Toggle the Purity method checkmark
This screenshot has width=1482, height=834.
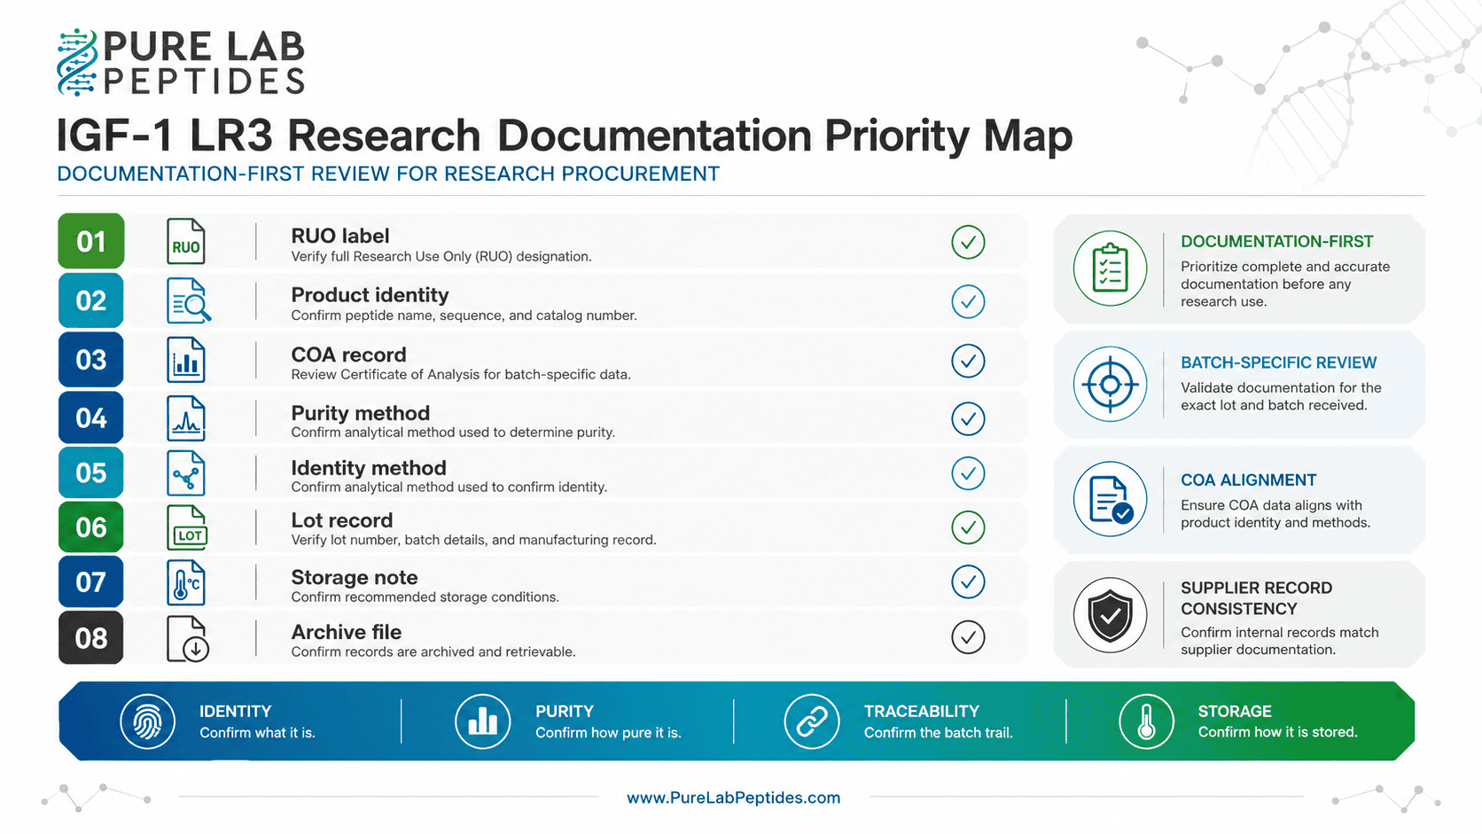968,418
